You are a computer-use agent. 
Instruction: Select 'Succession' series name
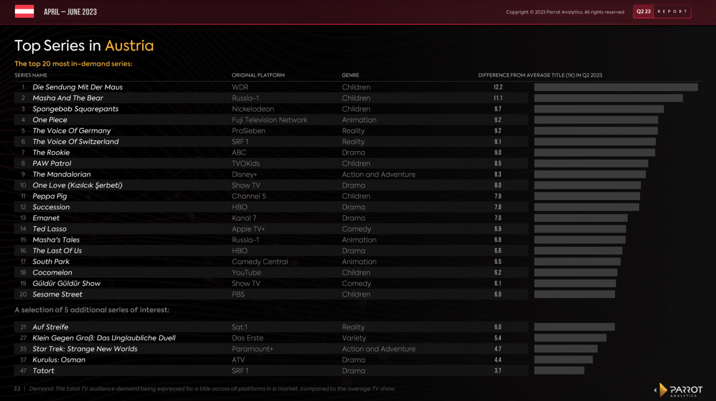51,207
